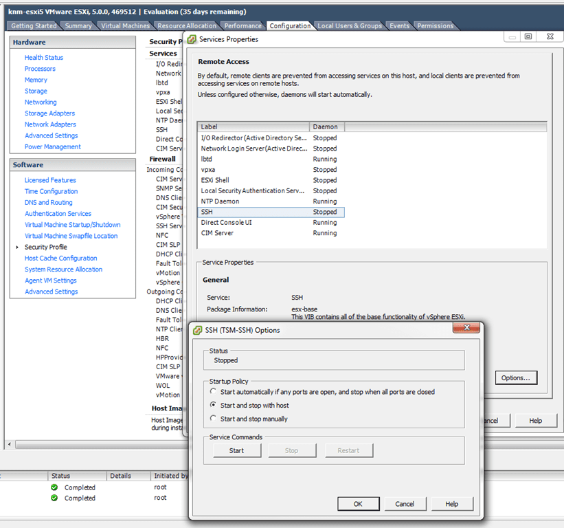Select 'Start automatically if any ports are open'
The height and width of the screenshot is (528, 564).
214,392
